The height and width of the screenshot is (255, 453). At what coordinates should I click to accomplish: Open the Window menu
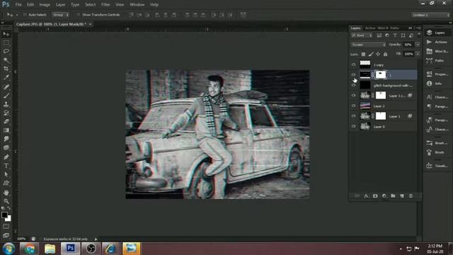coord(137,5)
